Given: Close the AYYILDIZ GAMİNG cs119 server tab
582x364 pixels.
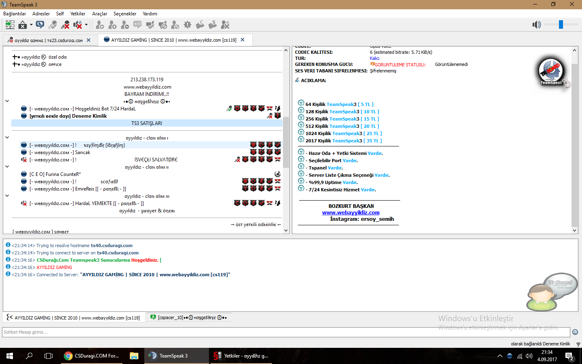Looking at the screenshot, I should (242, 40).
